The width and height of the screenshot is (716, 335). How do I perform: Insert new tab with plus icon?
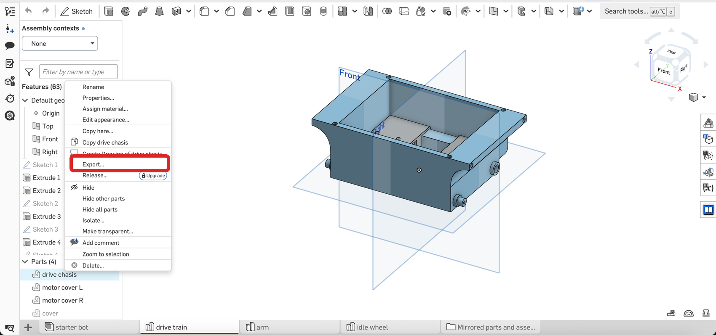point(28,327)
